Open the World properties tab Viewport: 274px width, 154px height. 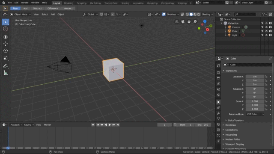pos(218,95)
